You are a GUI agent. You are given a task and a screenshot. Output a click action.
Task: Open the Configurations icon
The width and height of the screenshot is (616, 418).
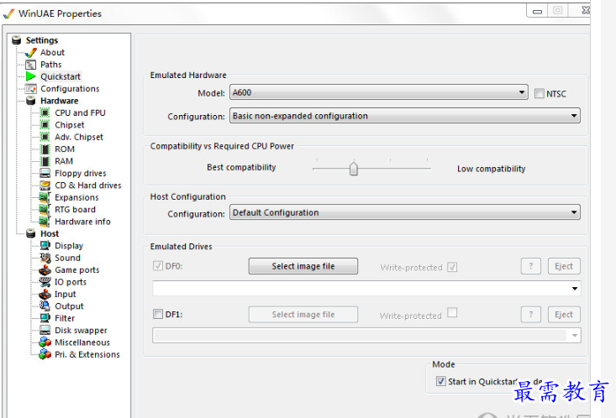(x=30, y=89)
